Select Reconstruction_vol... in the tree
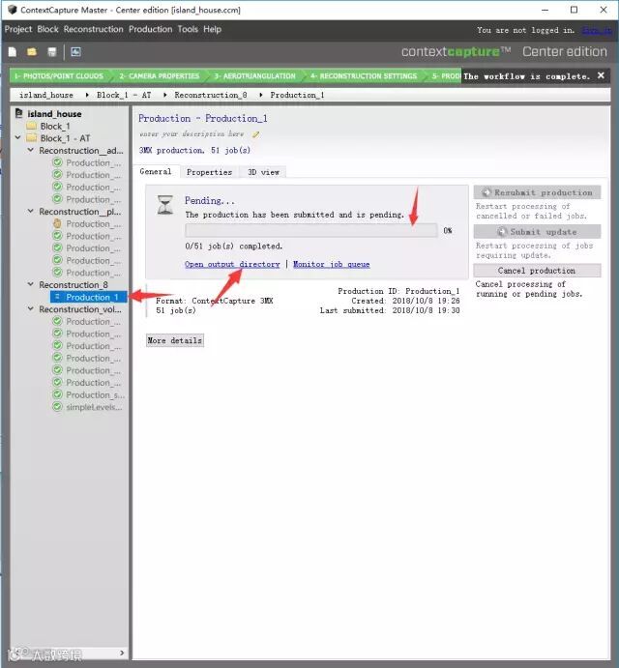619x668 pixels. [x=80, y=308]
